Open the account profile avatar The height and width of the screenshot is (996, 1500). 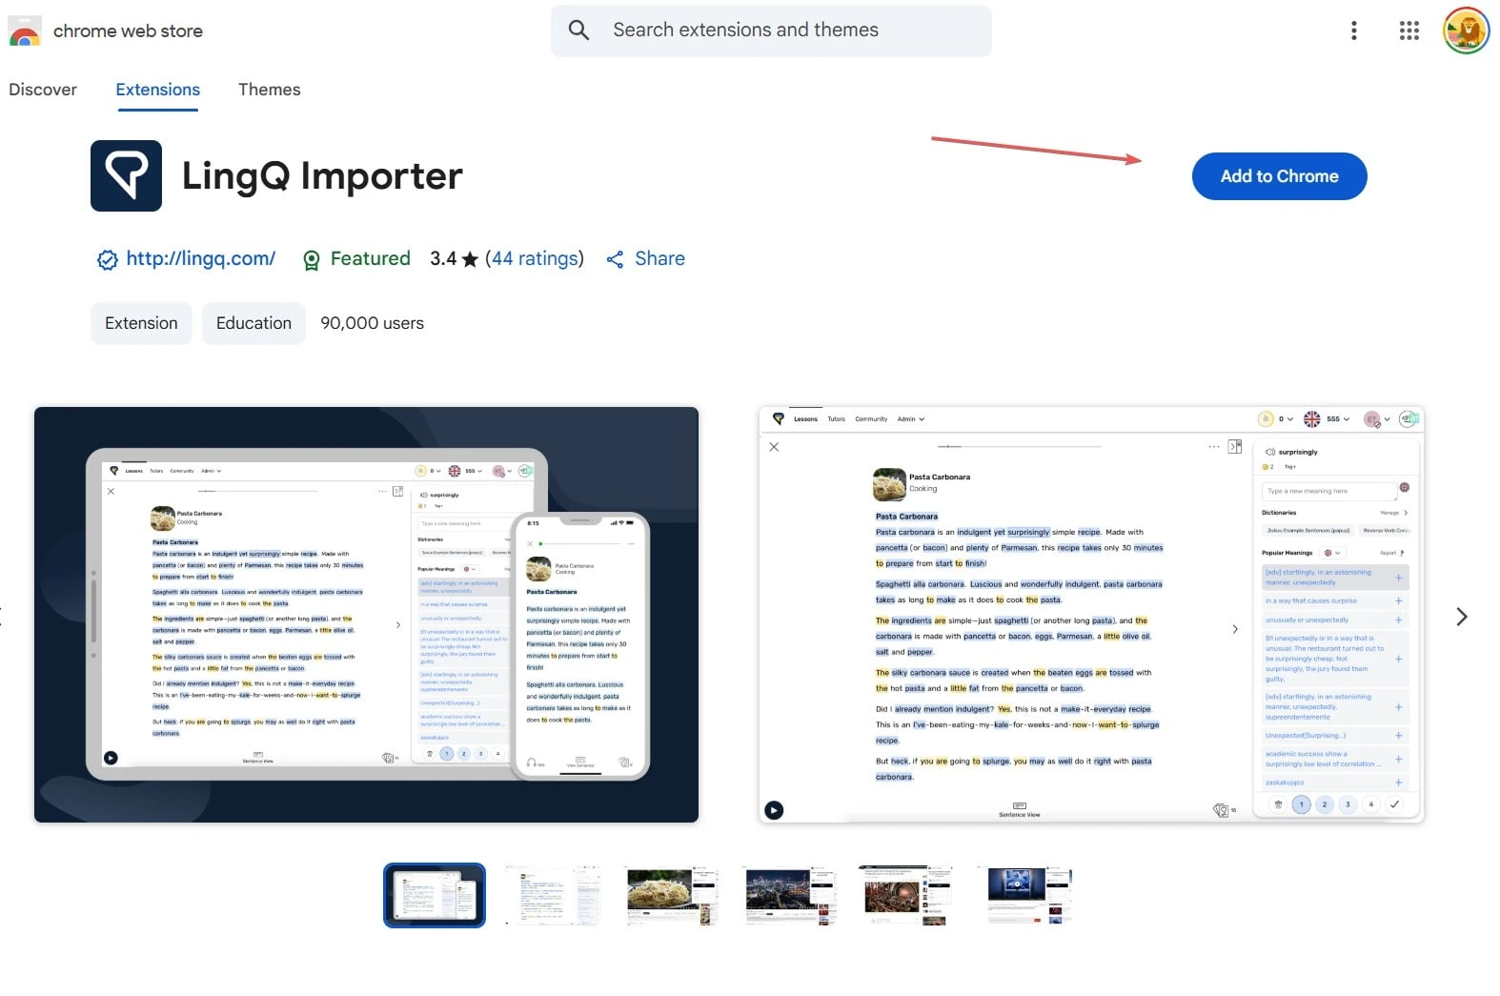tap(1466, 30)
